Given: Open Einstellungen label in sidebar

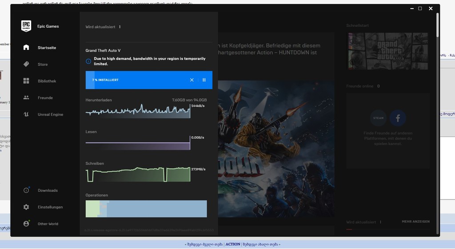Looking at the screenshot, I should (x=50, y=207).
